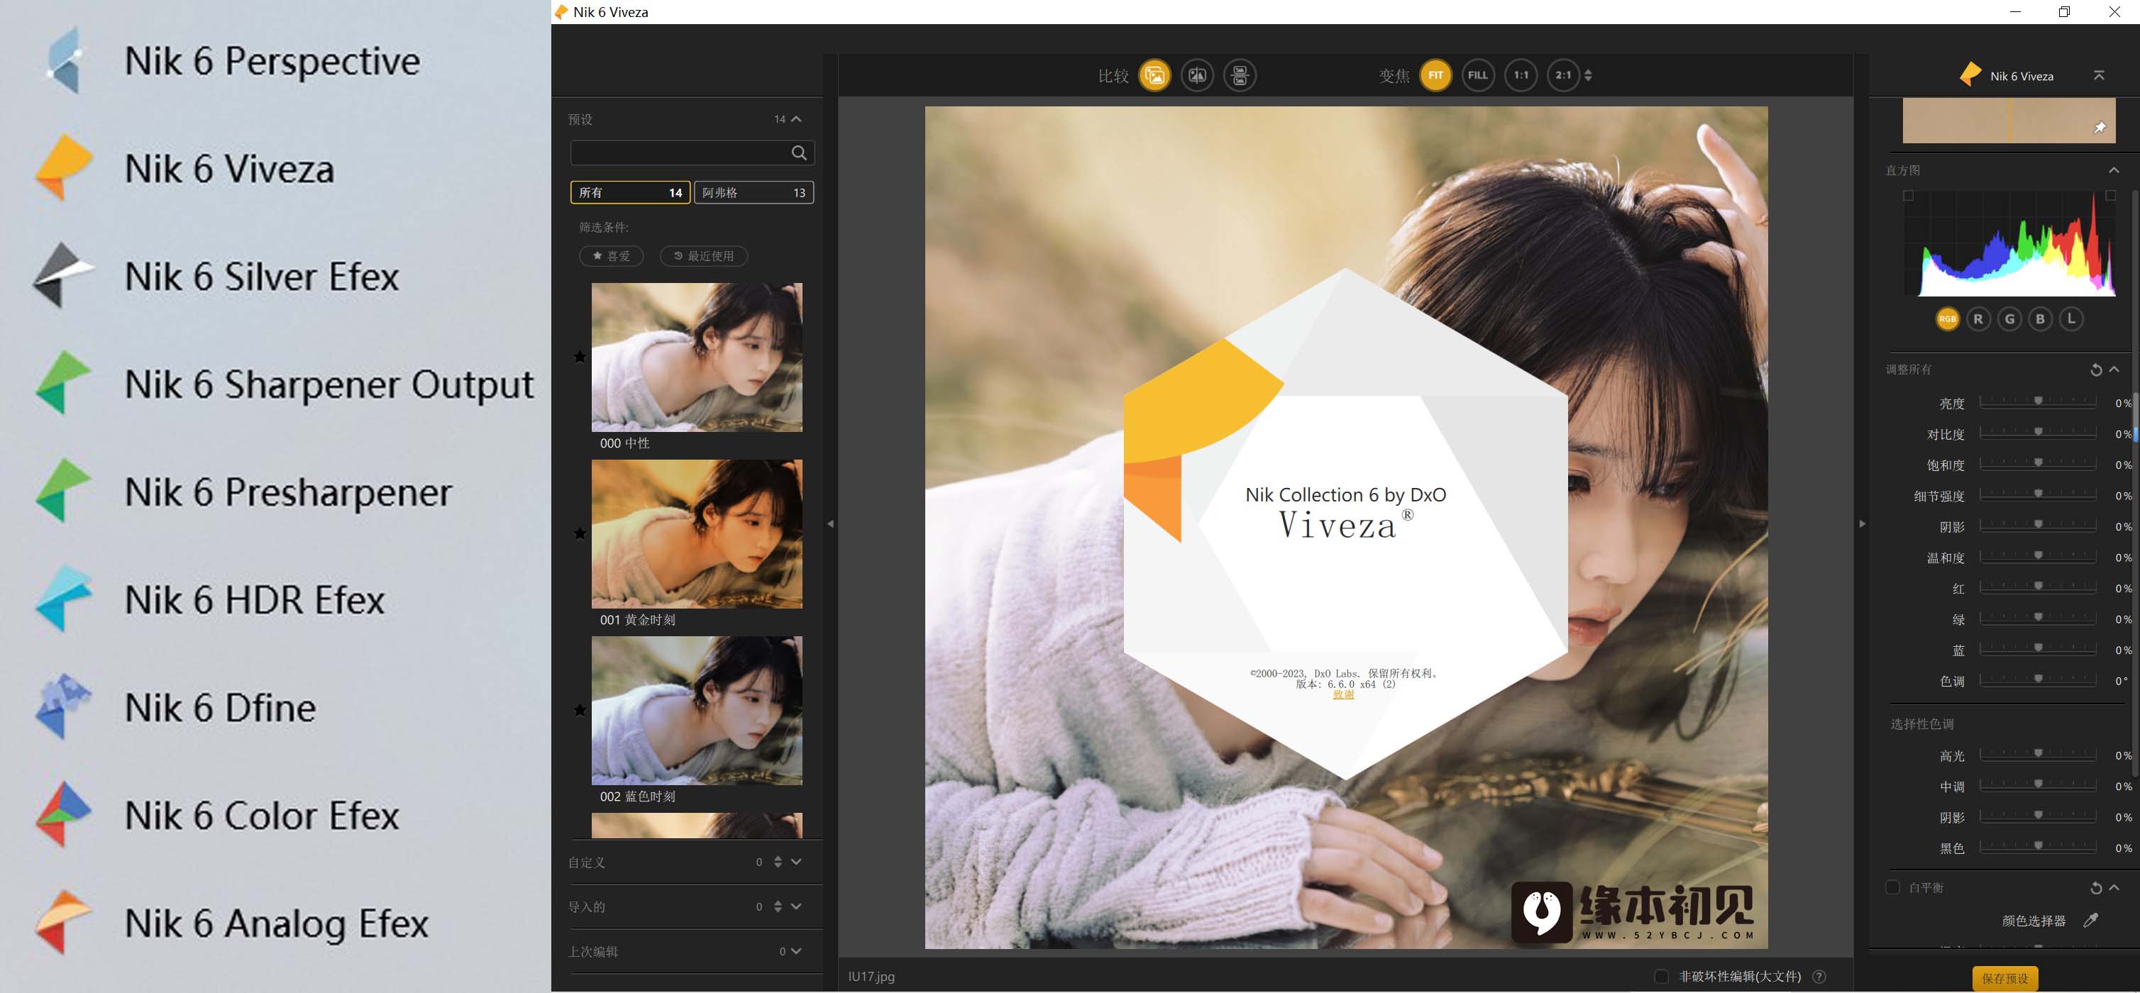
Task: Open Nik 6 Silver Efex icon
Action: pos(64,276)
